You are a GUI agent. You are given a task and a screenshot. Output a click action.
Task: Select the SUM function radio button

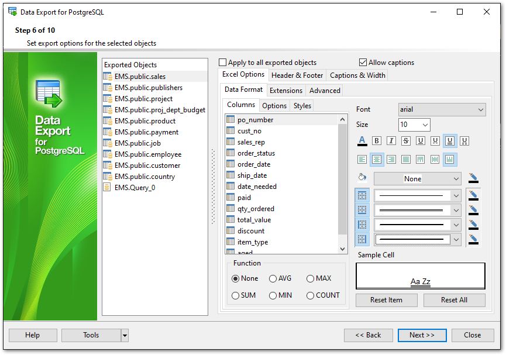[x=235, y=295]
